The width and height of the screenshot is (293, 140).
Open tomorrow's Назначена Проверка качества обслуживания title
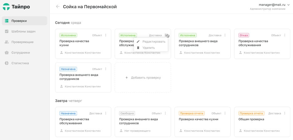tap(74, 121)
